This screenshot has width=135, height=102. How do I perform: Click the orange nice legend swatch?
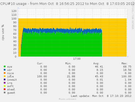(5, 73)
